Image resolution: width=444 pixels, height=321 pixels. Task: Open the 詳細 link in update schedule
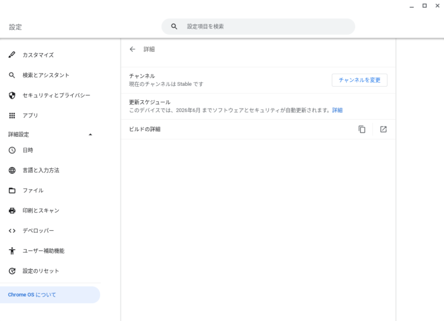tap(337, 110)
